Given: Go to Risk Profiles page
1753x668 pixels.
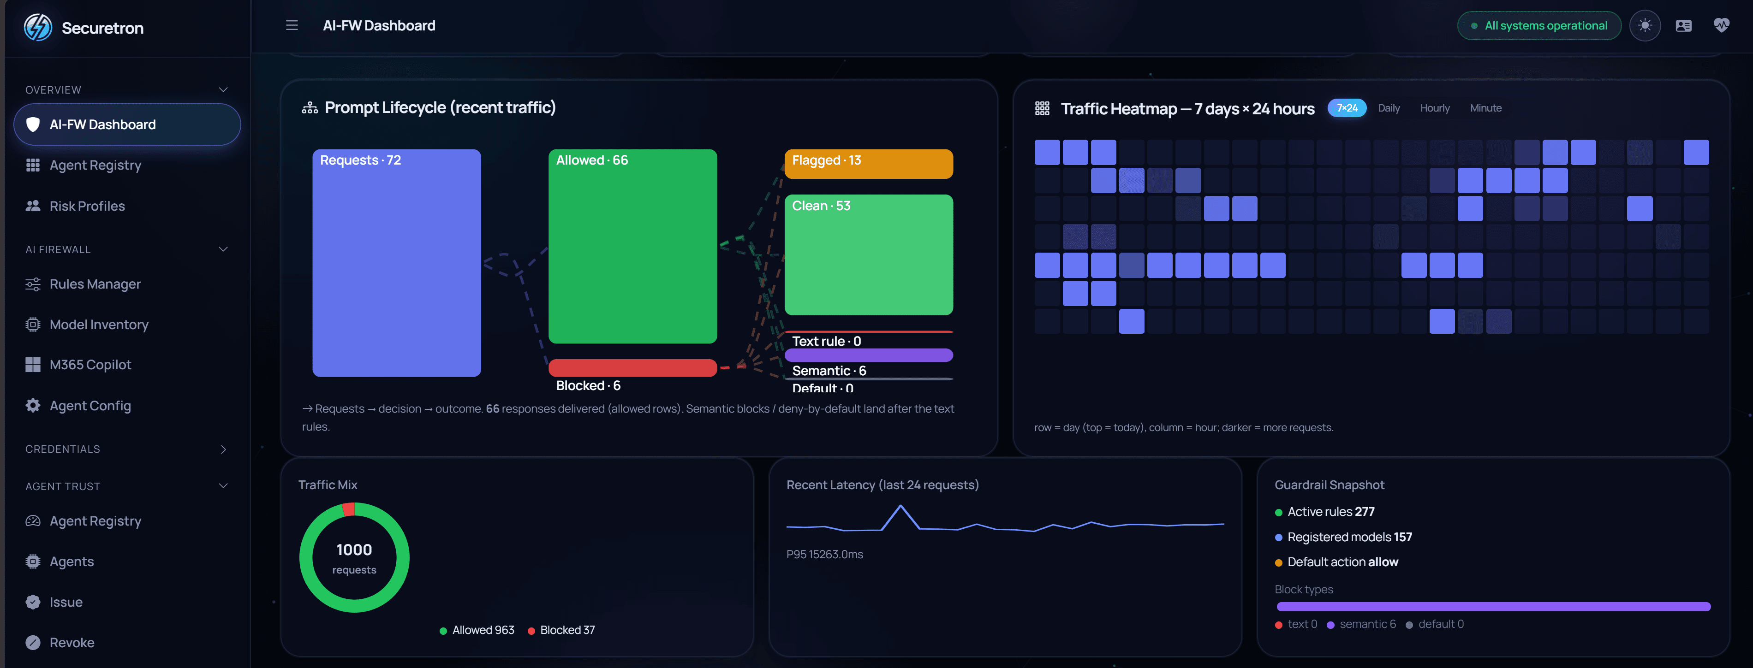Looking at the screenshot, I should pos(127,206).
